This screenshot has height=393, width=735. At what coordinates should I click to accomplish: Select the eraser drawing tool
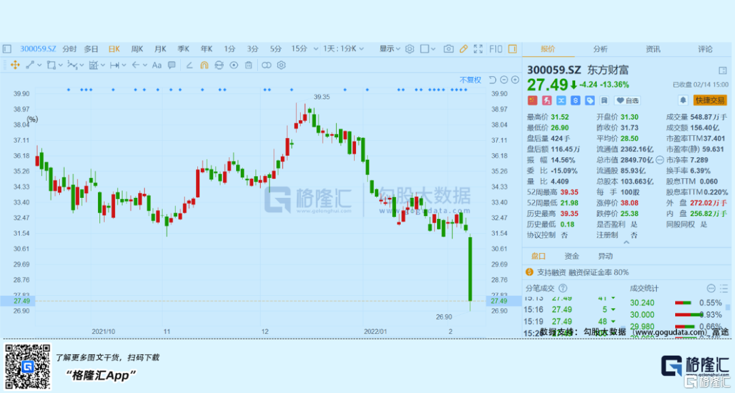pyautogui.click(x=189, y=65)
